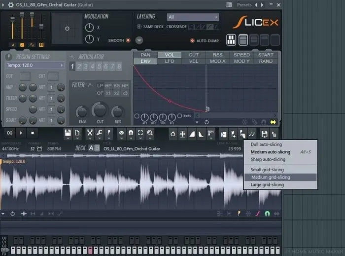The image size is (345, 256).
Task: Click the reverse arrow icon in toolbar
Action: (x=173, y=134)
